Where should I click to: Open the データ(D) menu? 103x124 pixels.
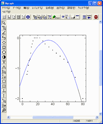tap(17, 8)
